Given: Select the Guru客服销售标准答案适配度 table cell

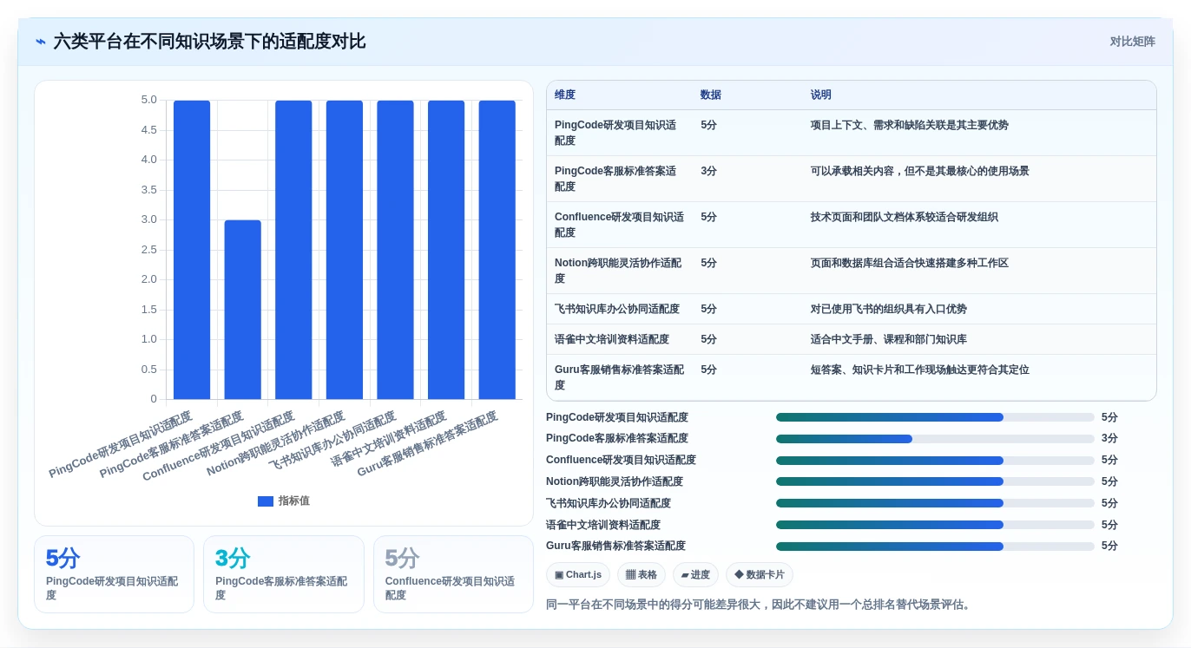Looking at the screenshot, I should coord(619,377).
